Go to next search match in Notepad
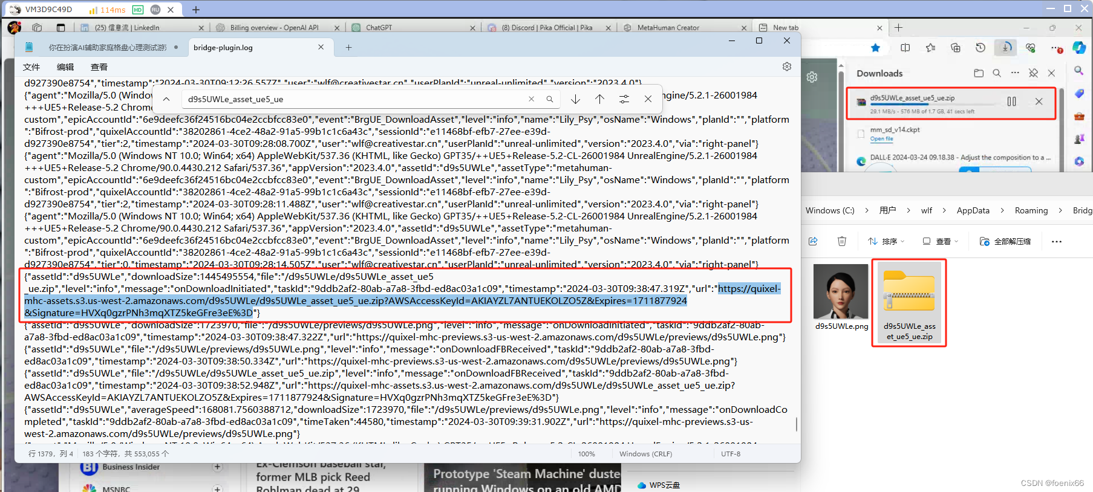 (x=575, y=99)
